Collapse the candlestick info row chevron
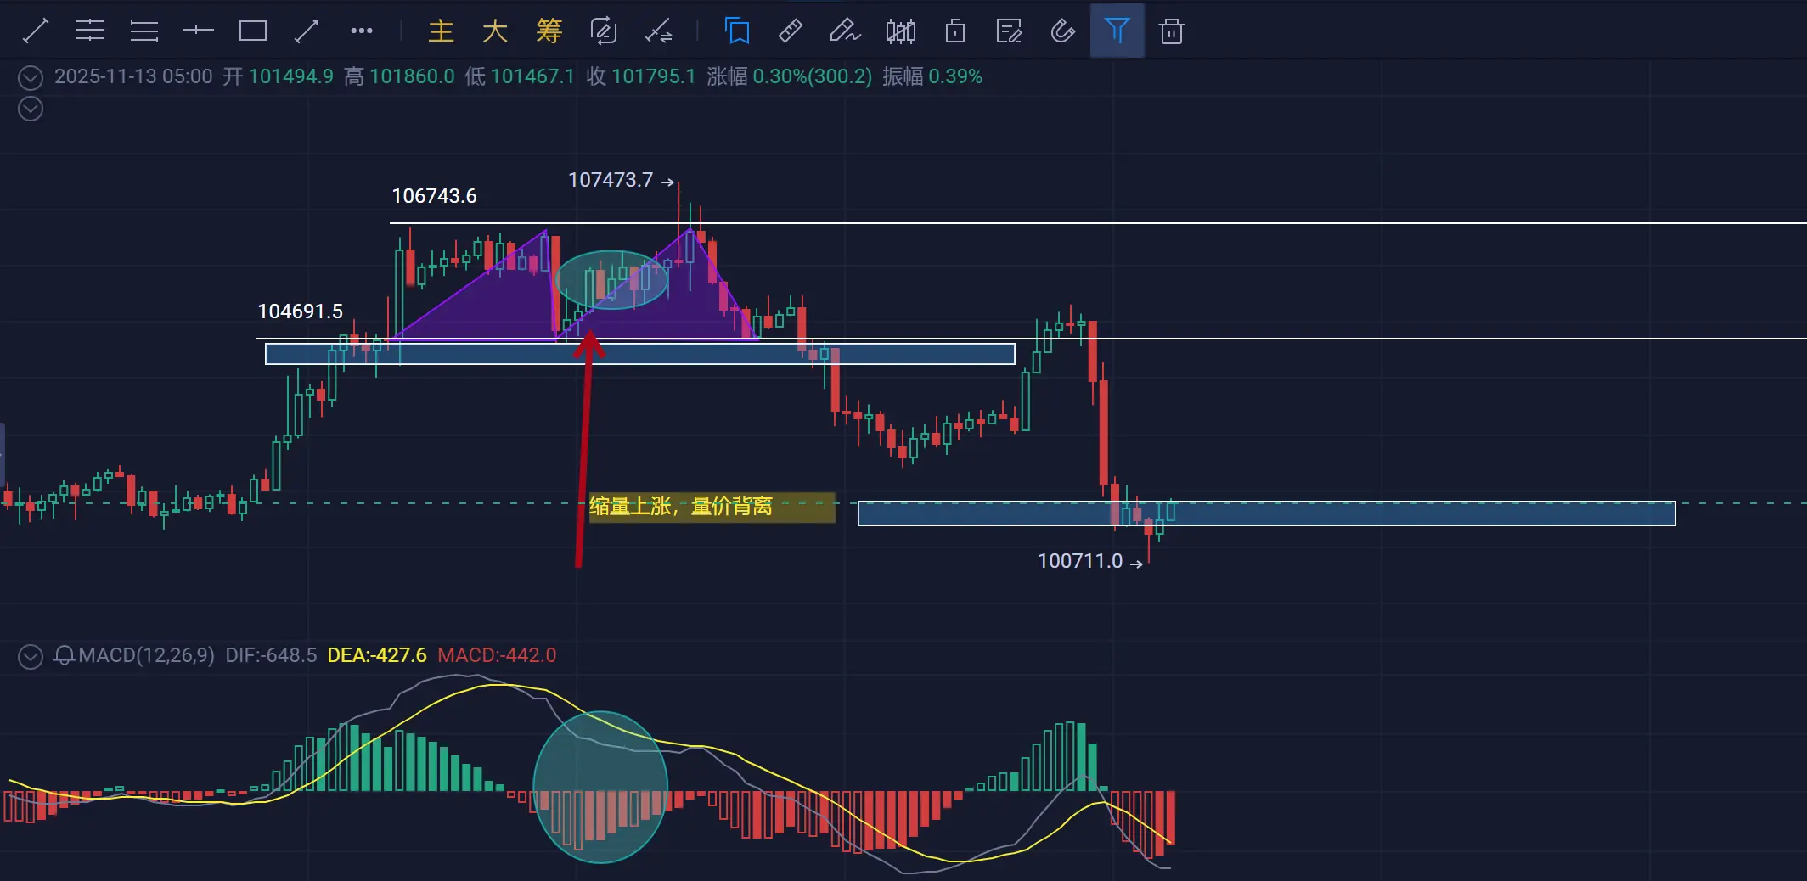This screenshot has height=881, width=1807. 31,78
